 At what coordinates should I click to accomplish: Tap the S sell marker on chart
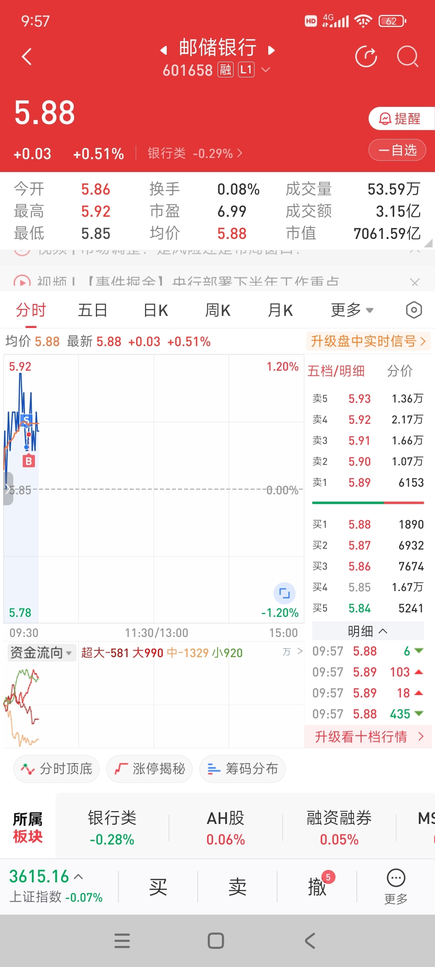[26, 420]
